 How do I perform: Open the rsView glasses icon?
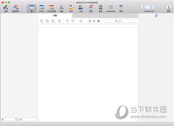click(x=42, y=7)
